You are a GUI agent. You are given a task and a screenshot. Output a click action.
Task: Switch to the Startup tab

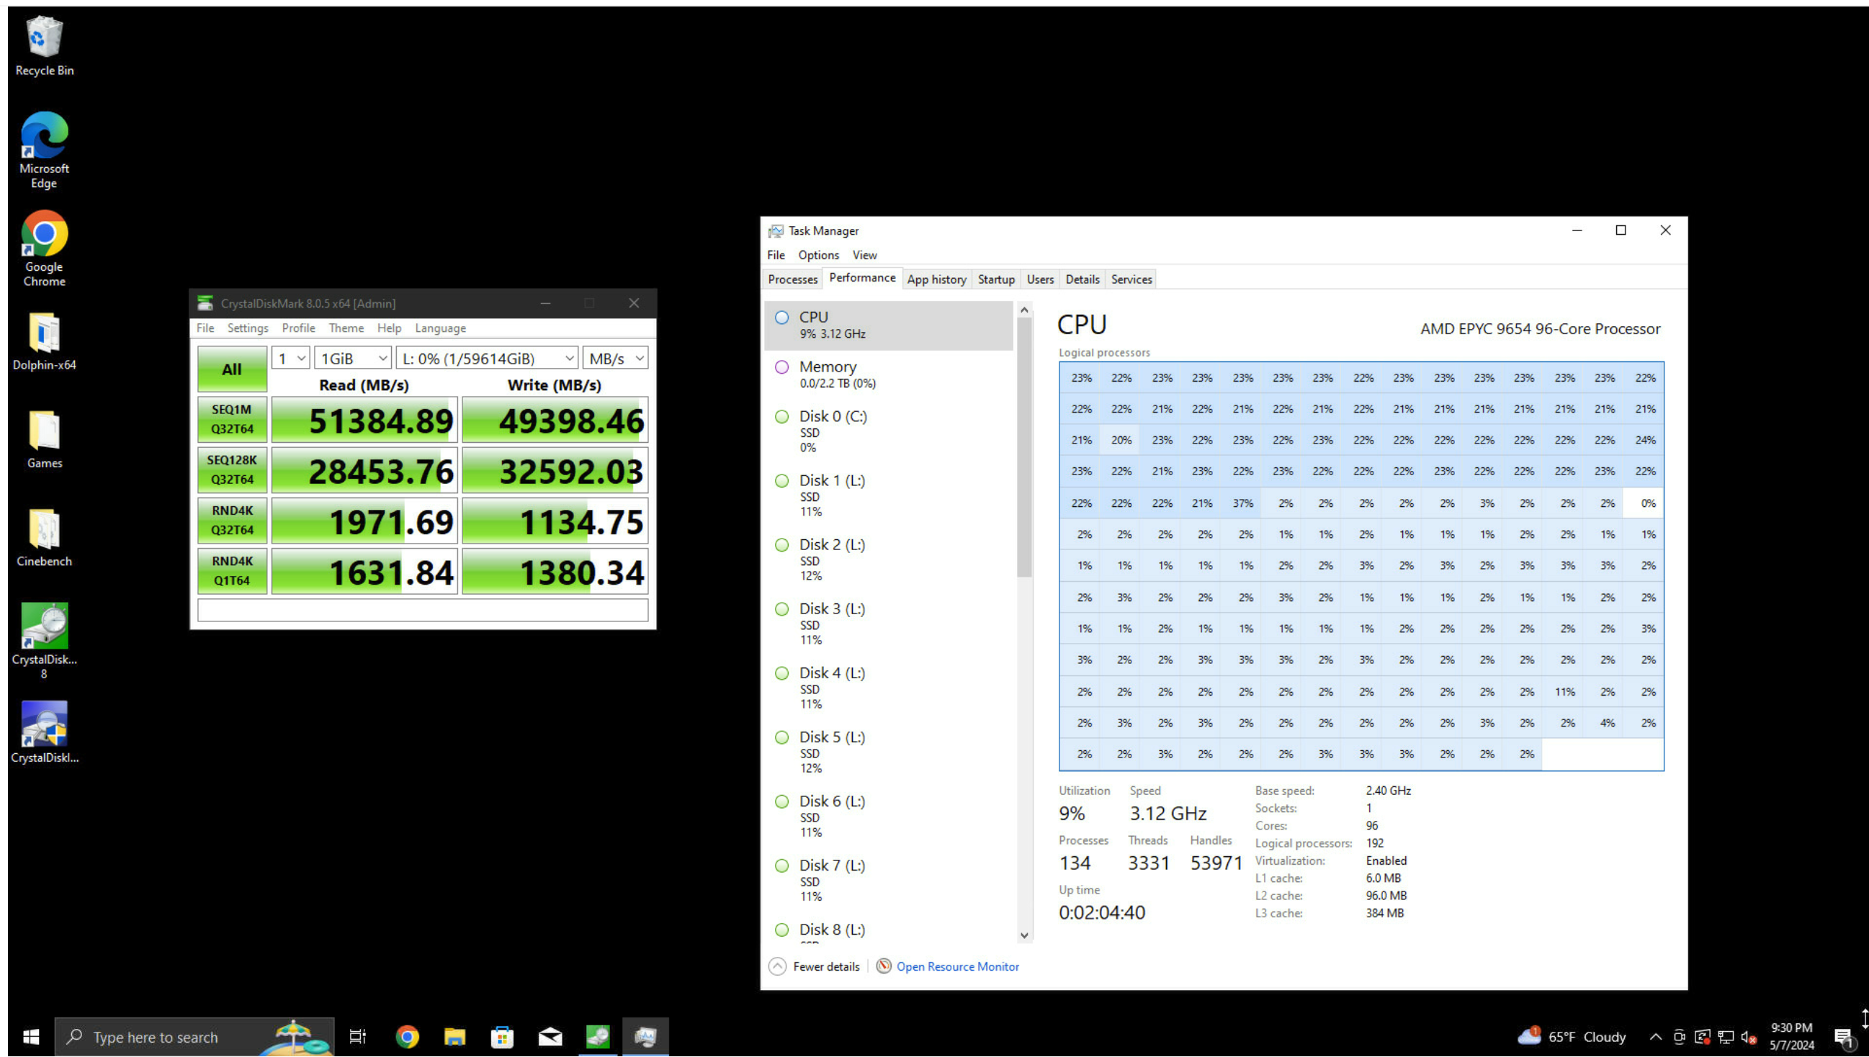coord(996,279)
